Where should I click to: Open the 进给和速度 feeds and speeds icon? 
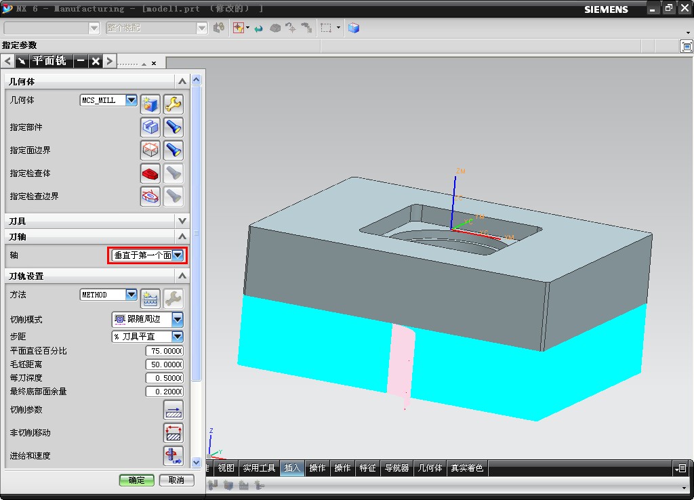[x=173, y=456]
